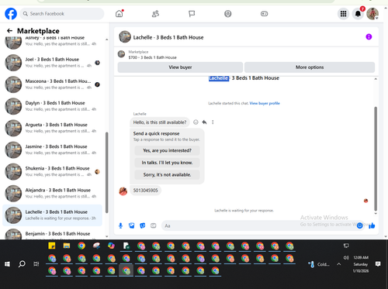Click the View buyer button

pyautogui.click(x=180, y=67)
